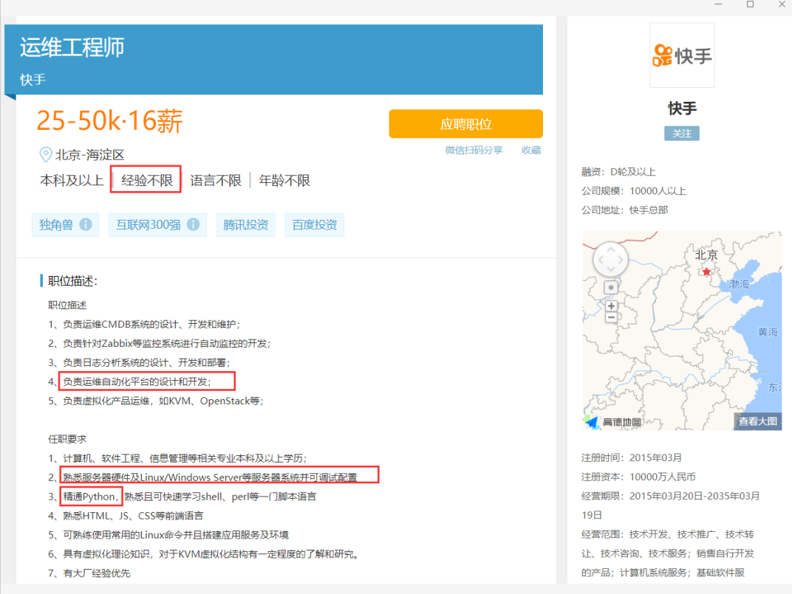The width and height of the screenshot is (792, 594).
Task: Open the info icon on 独角兽 tag
Action: click(x=86, y=224)
